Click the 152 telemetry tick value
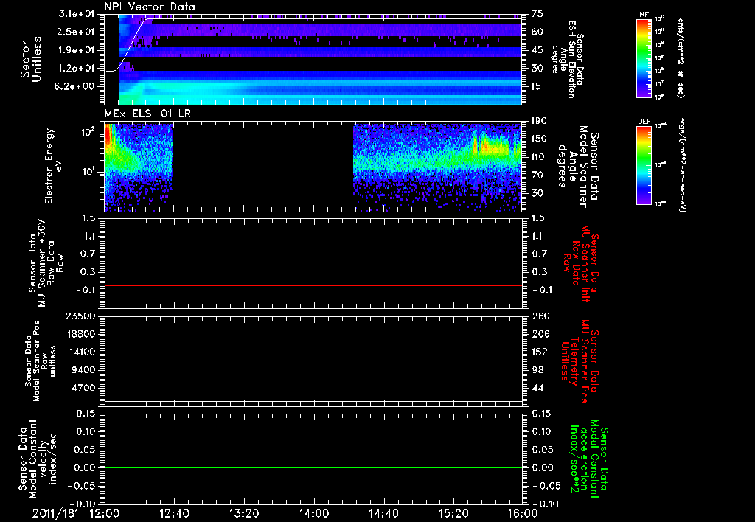This screenshot has width=755, height=522. pos(540,352)
